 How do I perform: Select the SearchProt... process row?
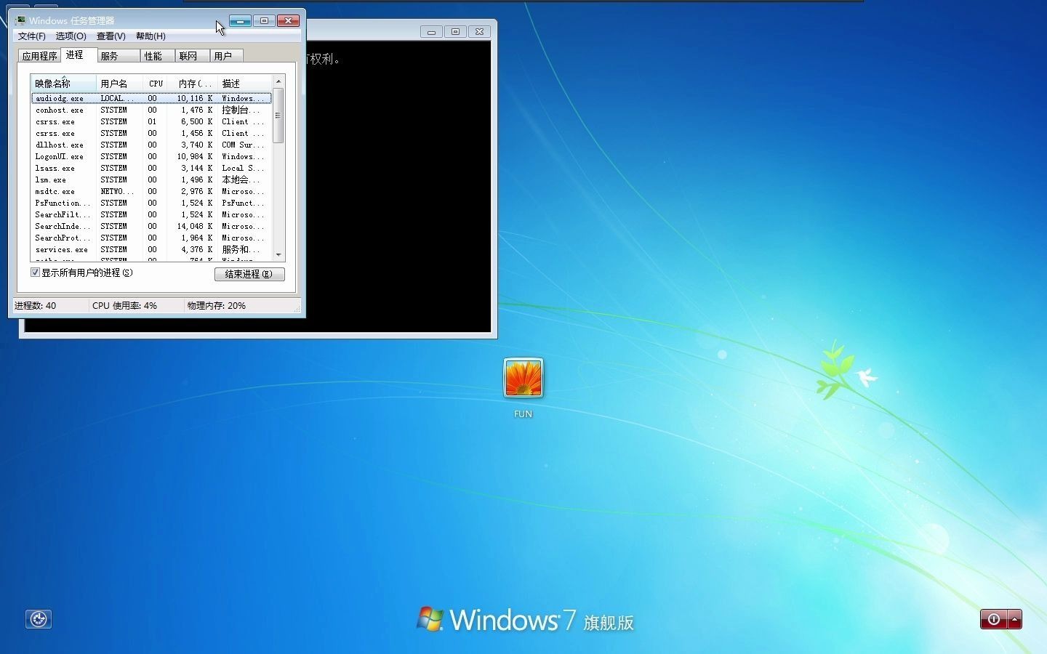click(151, 238)
